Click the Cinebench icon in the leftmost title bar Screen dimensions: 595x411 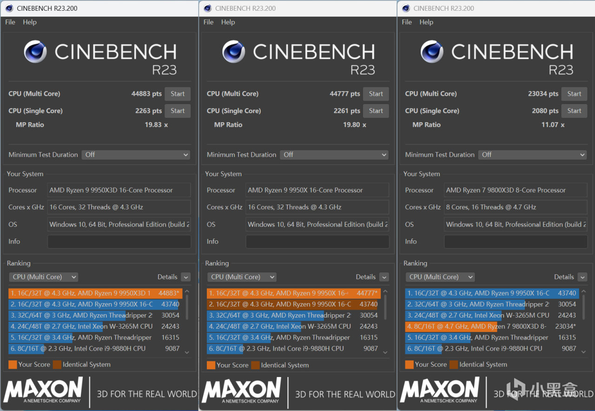click(x=9, y=8)
